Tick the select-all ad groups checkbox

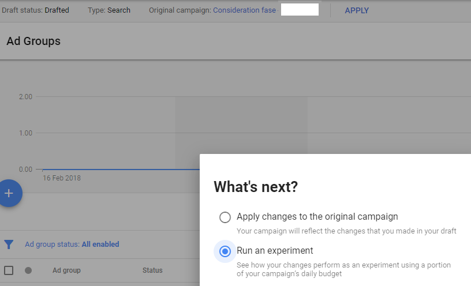(x=9, y=270)
